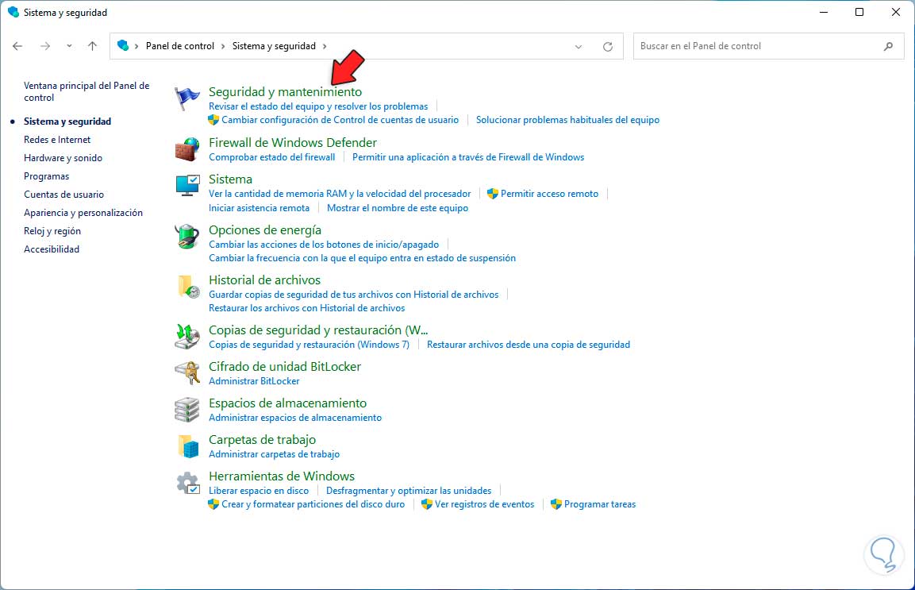Viewport: 915px width, 590px height.
Task: Click Cambiar la frecuencia de suspensión link
Action: point(363,257)
